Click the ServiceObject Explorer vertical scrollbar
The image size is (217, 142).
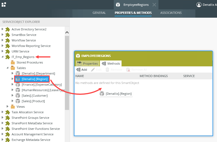[x=67, y=73]
